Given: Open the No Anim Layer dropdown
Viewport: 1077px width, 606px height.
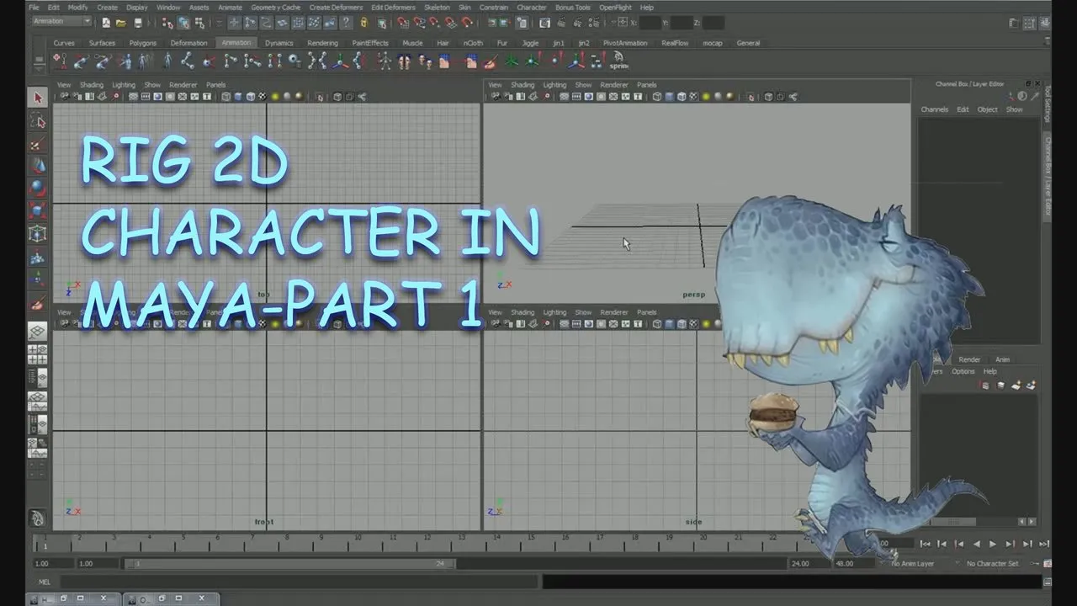Looking at the screenshot, I should [x=914, y=564].
